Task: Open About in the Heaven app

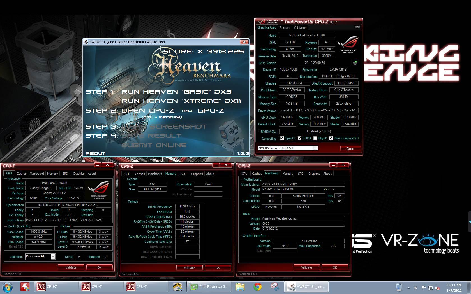Action: pyautogui.click(x=95, y=153)
